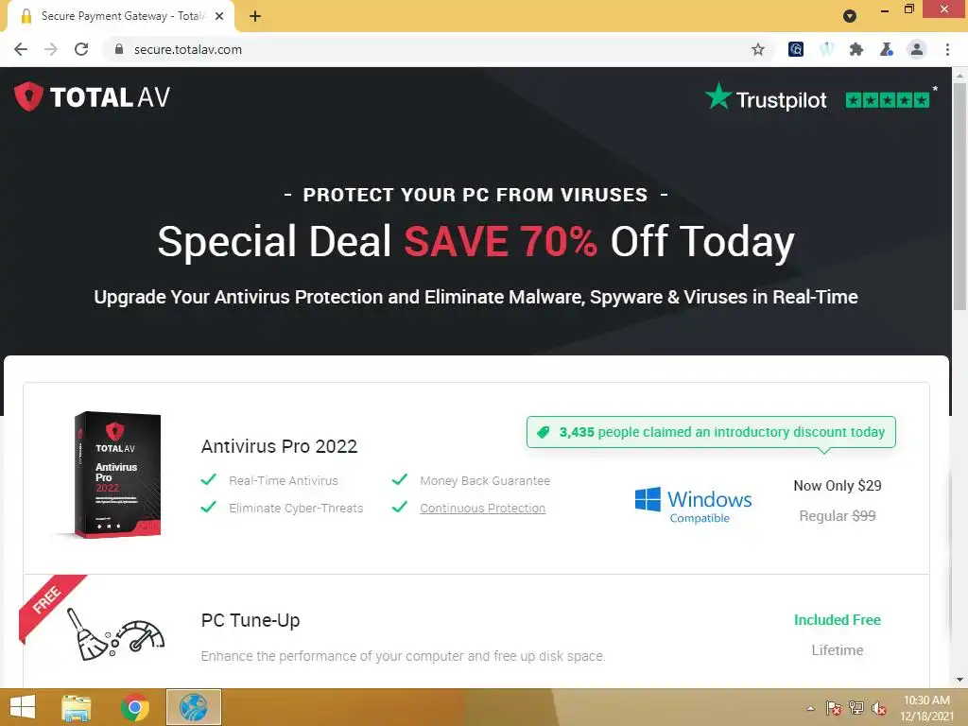Bookmark this page with the star icon
This screenshot has height=726, width=968.
click(758, 49)
